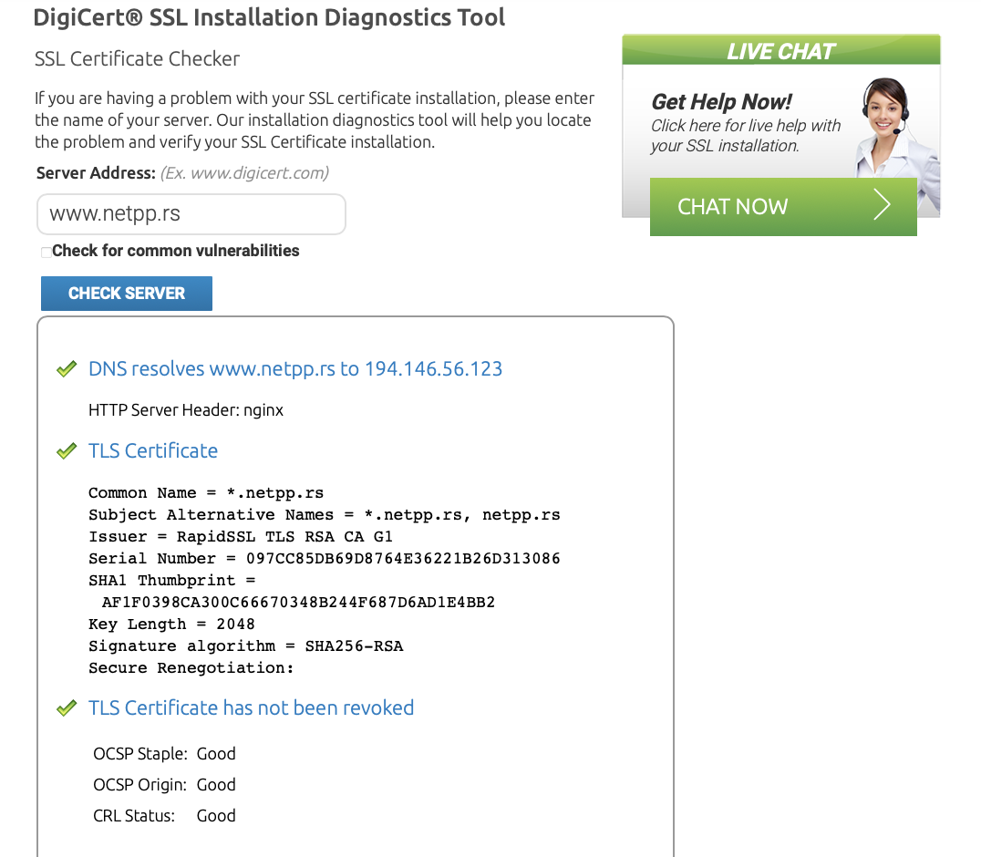
Task: Click the Get Help Now! heading
Action: coord(721,101)
